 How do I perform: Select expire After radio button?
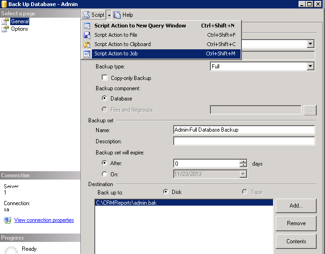pyautogui.click(x=104, y=163)
